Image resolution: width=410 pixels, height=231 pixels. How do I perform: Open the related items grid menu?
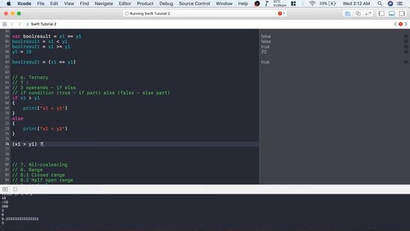4,24
